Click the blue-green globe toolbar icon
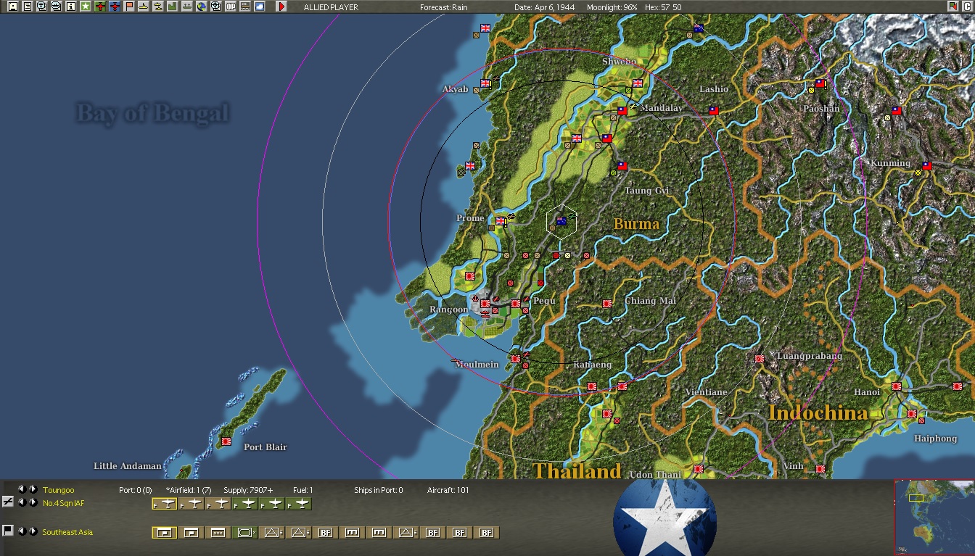This screenshot has height=556, width=975. click(x=202, y=7)
